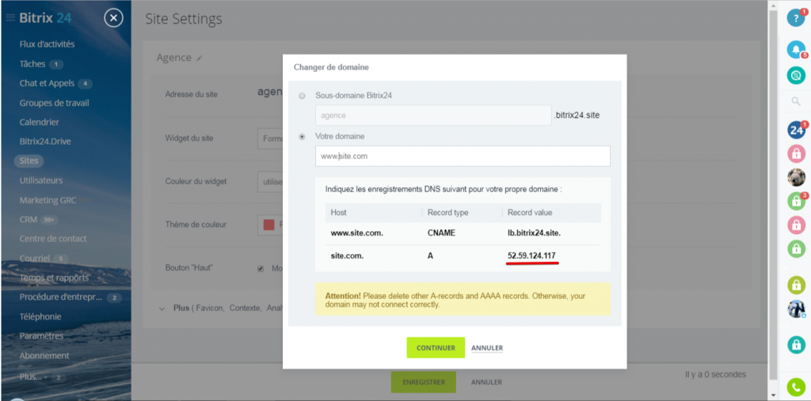The width and height of the screenshot is (811, 401).
Task: Open Tâches in the sidebar
Action: coord(32,64)
